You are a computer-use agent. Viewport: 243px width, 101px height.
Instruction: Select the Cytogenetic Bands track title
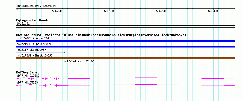[x=32, y=20]
